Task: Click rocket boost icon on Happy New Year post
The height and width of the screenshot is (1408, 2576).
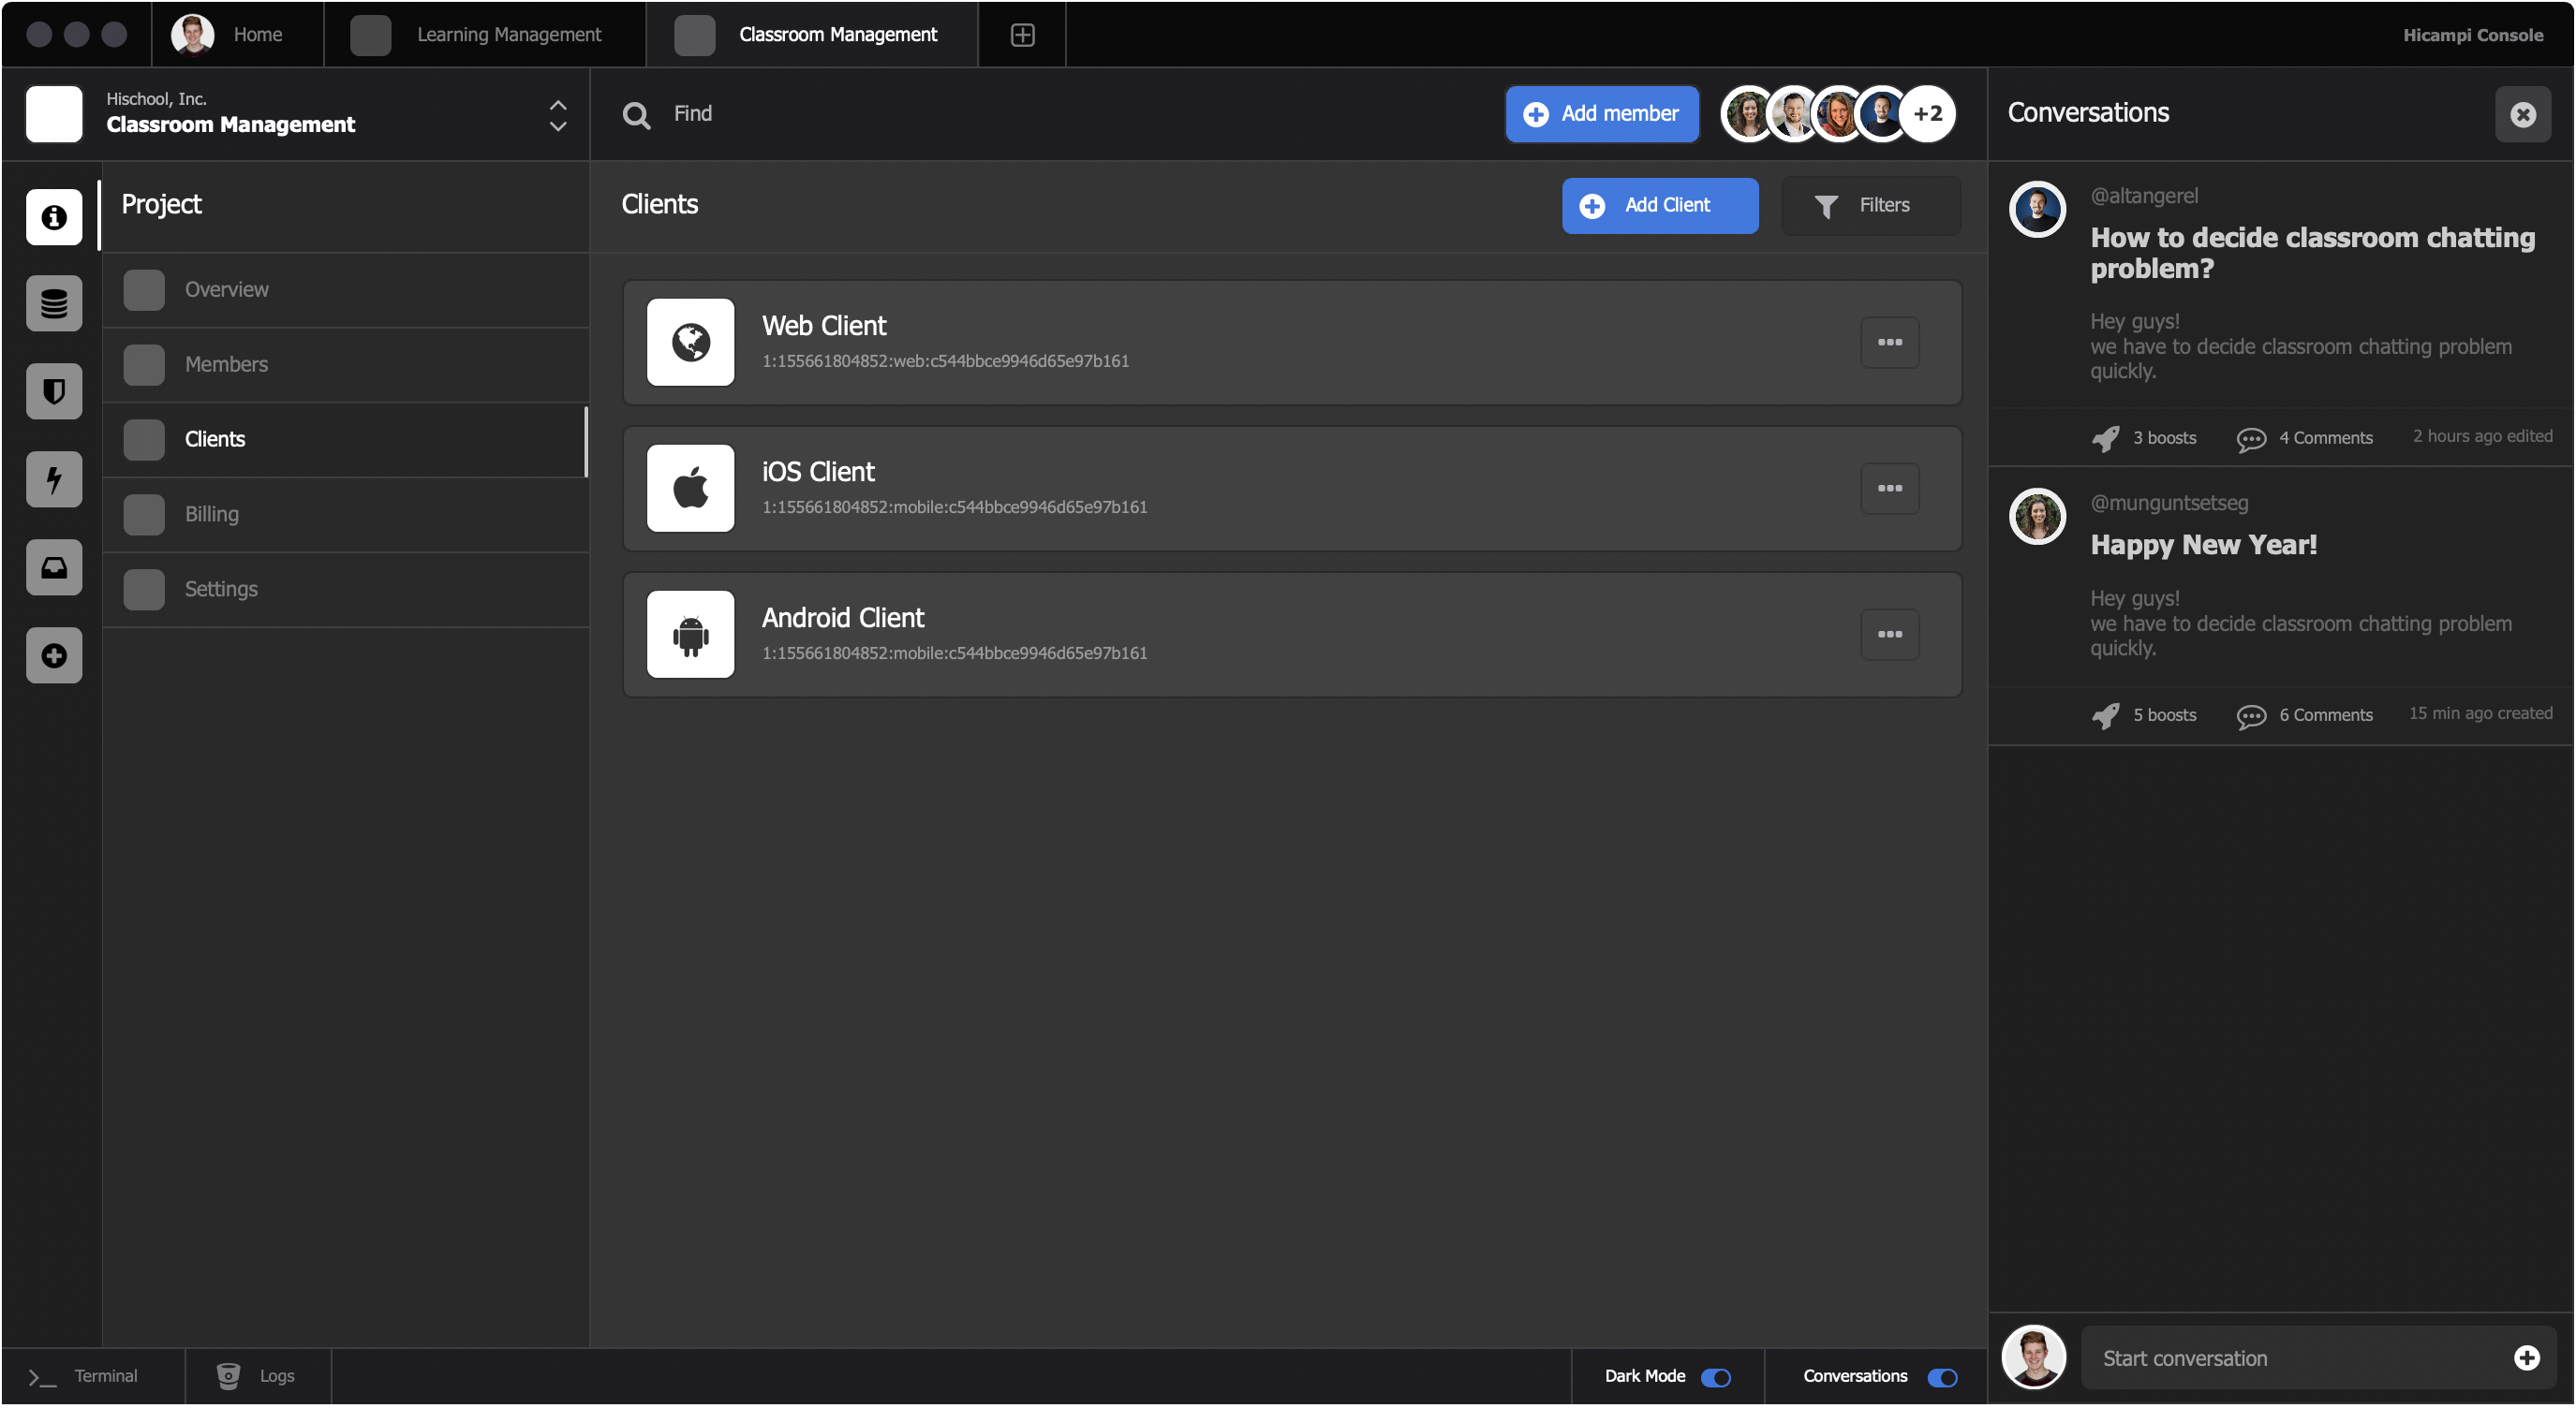Action: [2105, 715]
